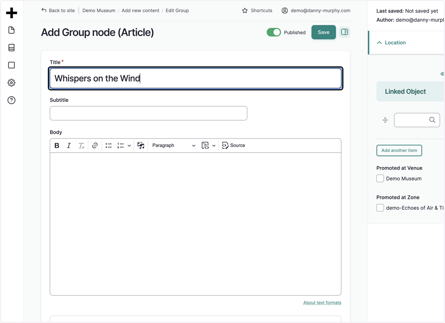445x323 pixels.
Task: Click the insert code block icon
Action: [x=205, y=146]
